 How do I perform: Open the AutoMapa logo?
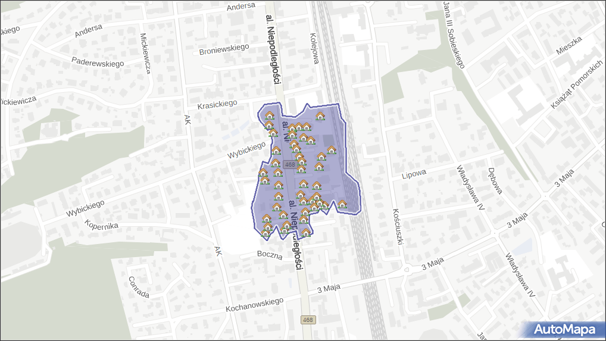(x=564, y=329)
